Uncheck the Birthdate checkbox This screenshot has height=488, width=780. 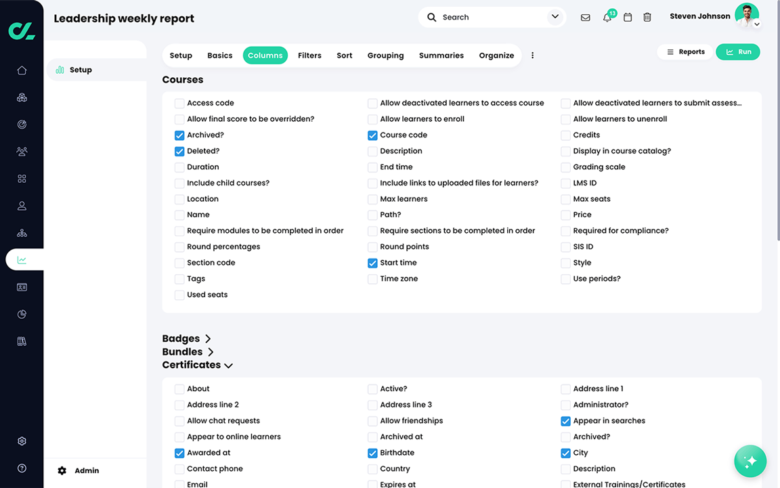pos(372,453)
